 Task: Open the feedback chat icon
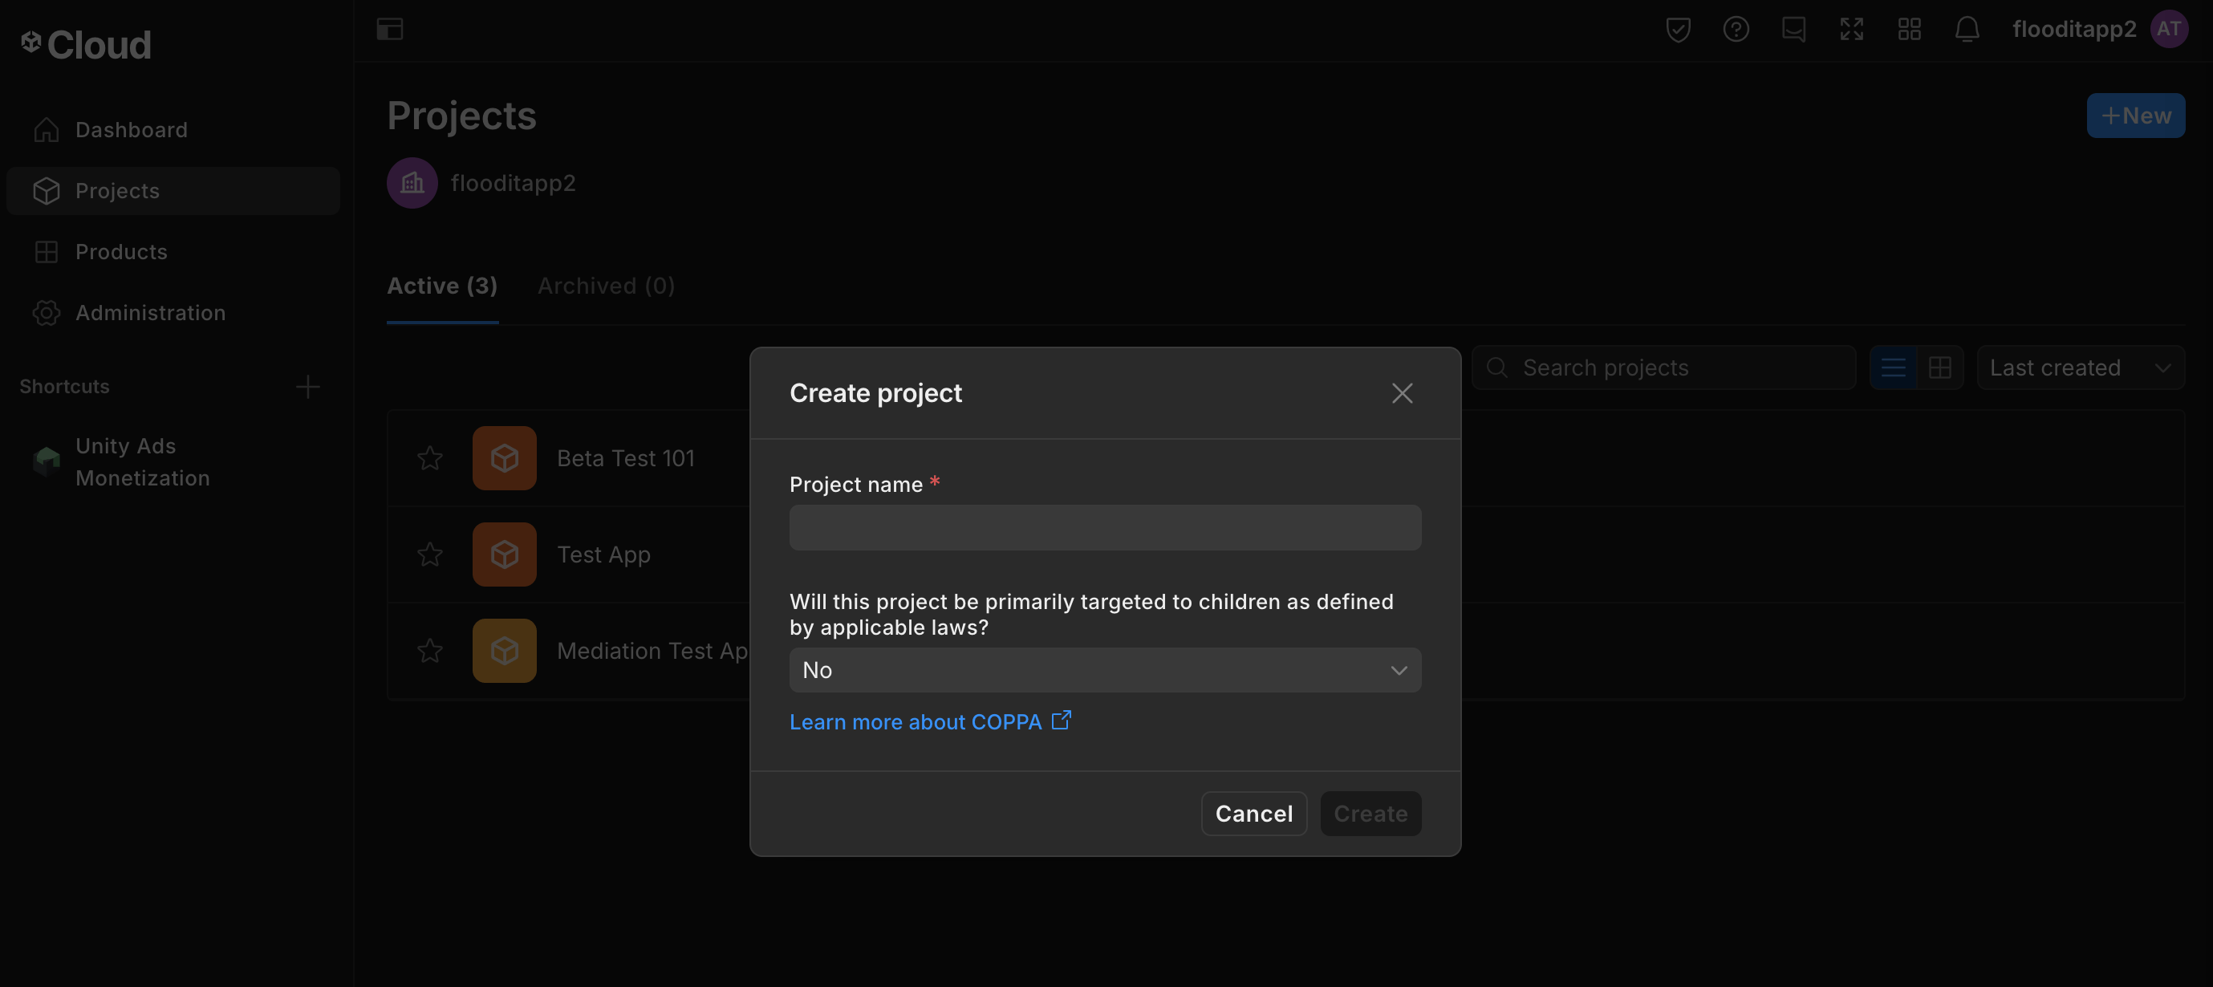tap(1794, 28)
